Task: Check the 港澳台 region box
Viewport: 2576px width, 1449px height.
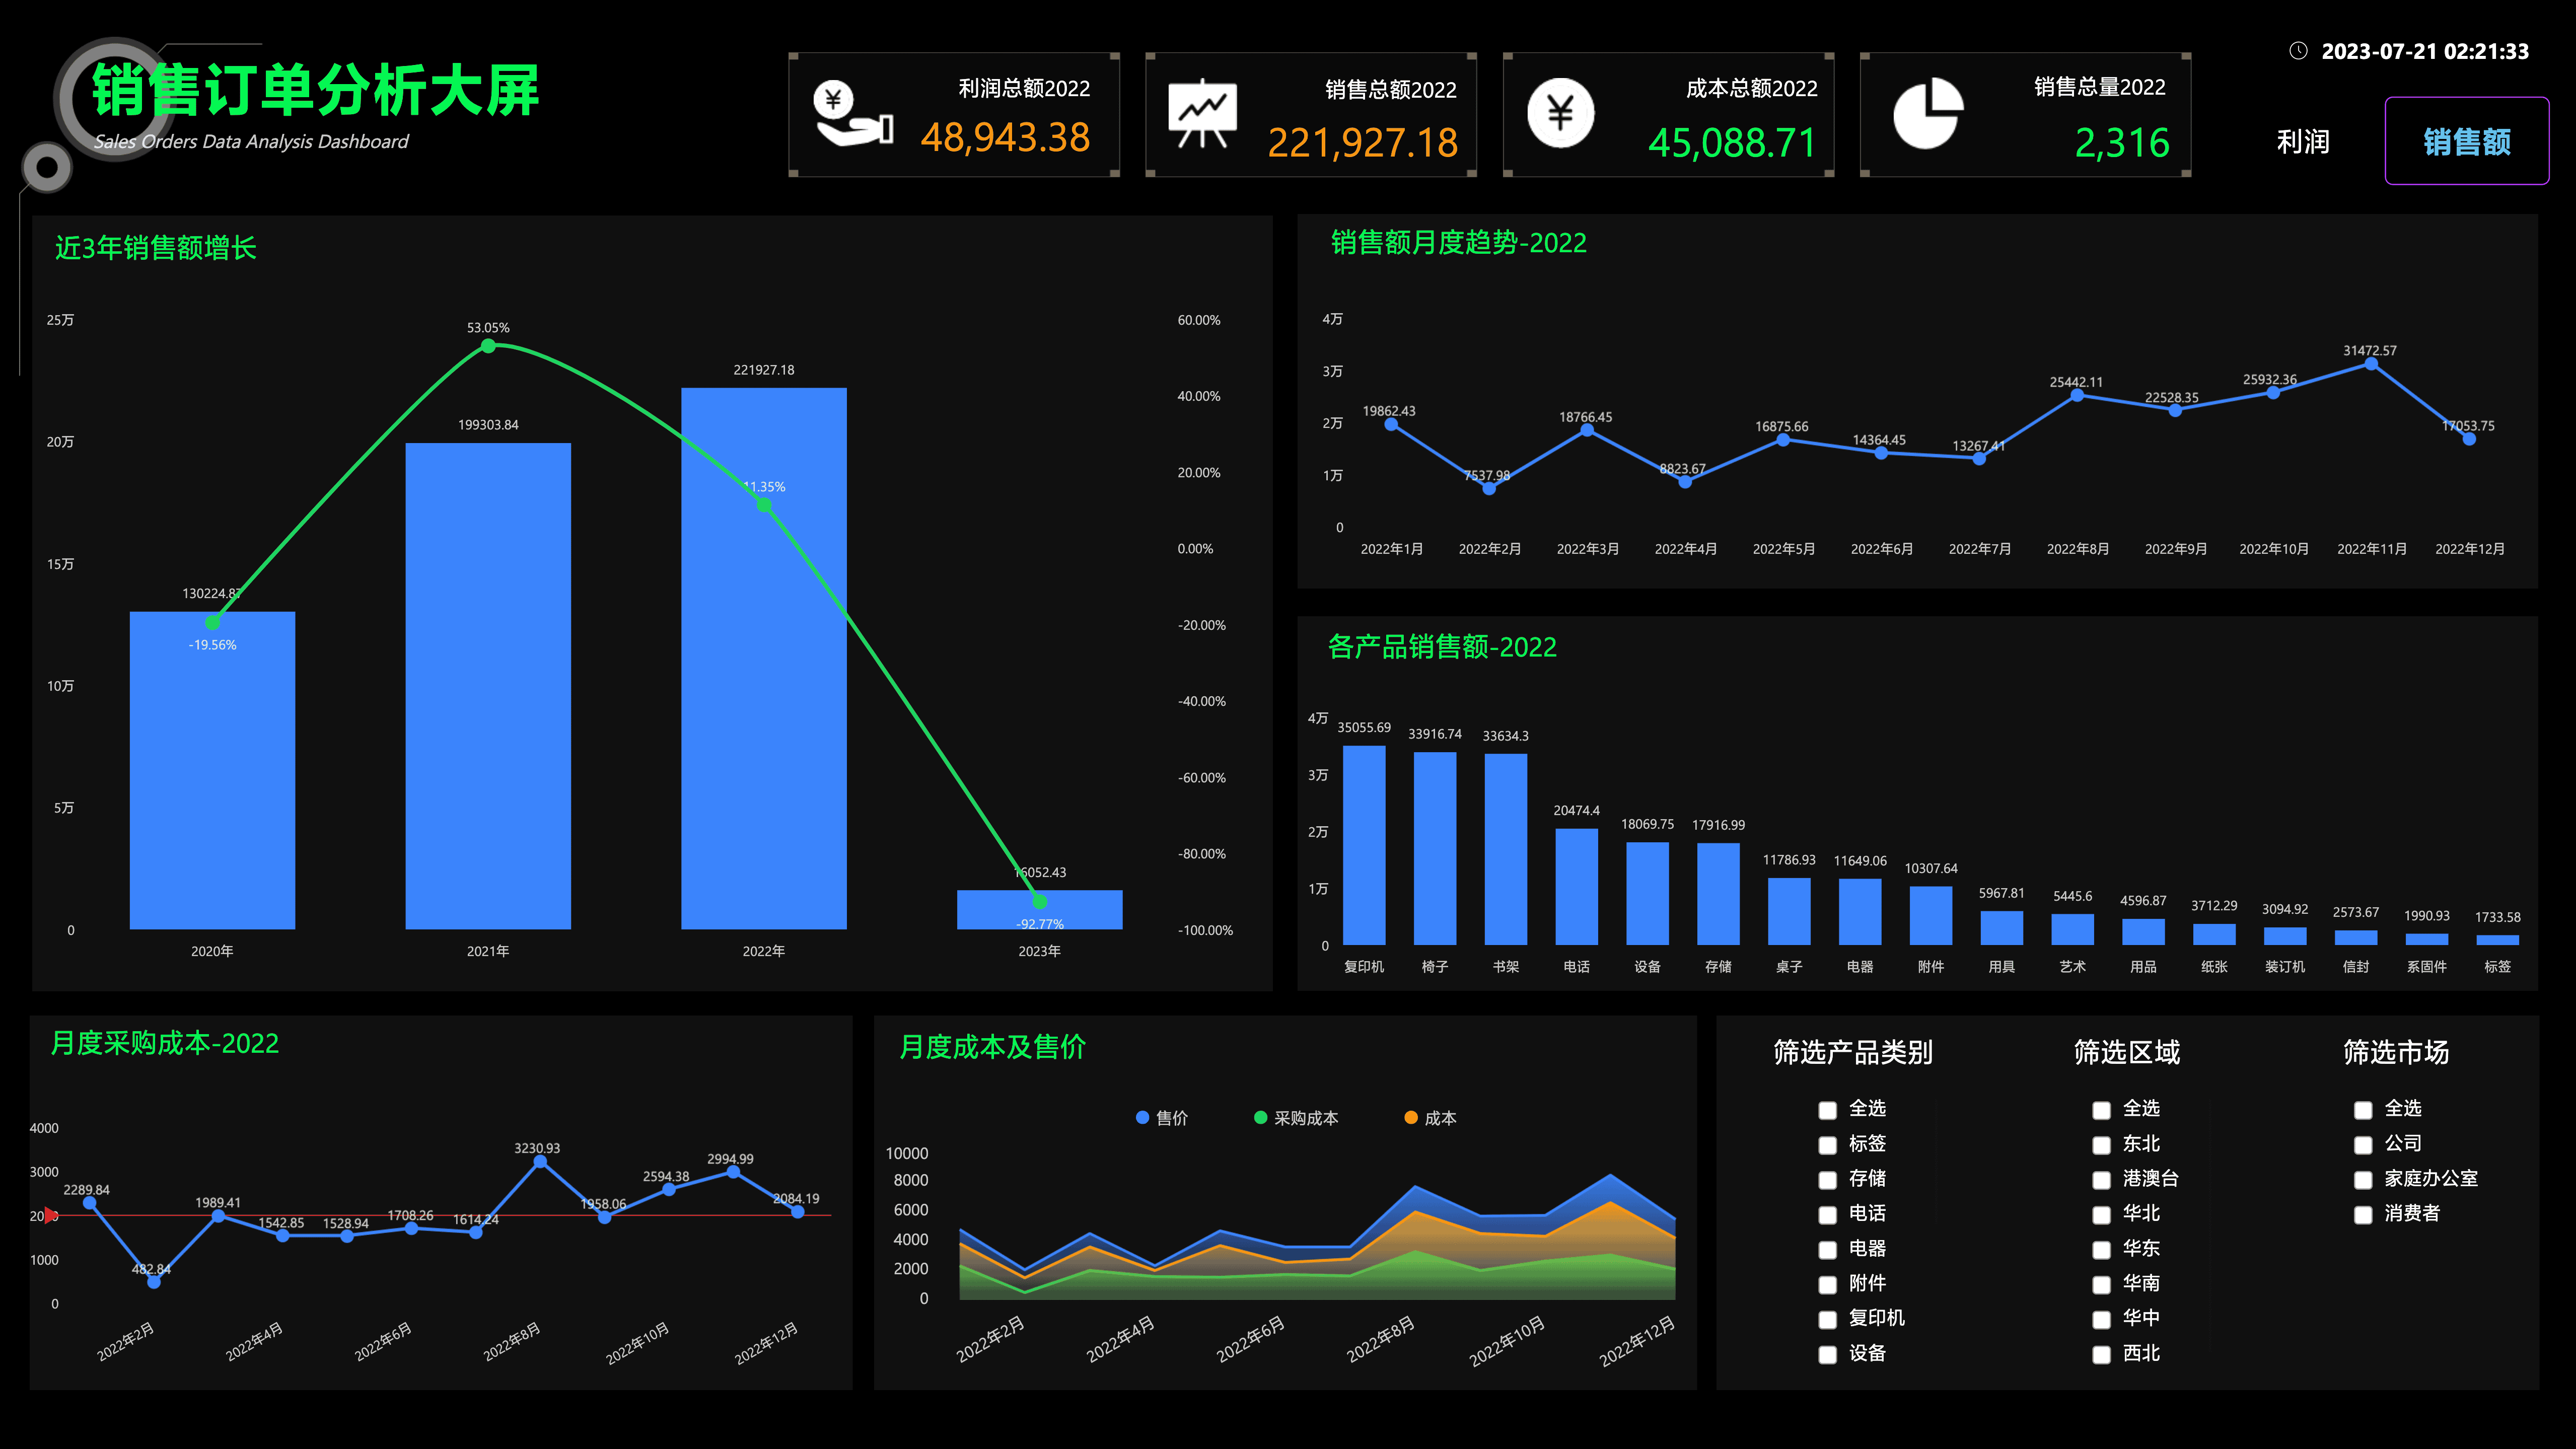Action: [2101, 1180]
